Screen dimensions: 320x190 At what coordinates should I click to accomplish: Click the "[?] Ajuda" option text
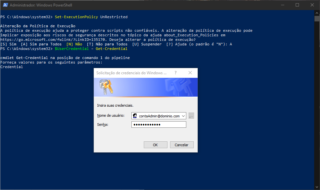tap(176, 44)
